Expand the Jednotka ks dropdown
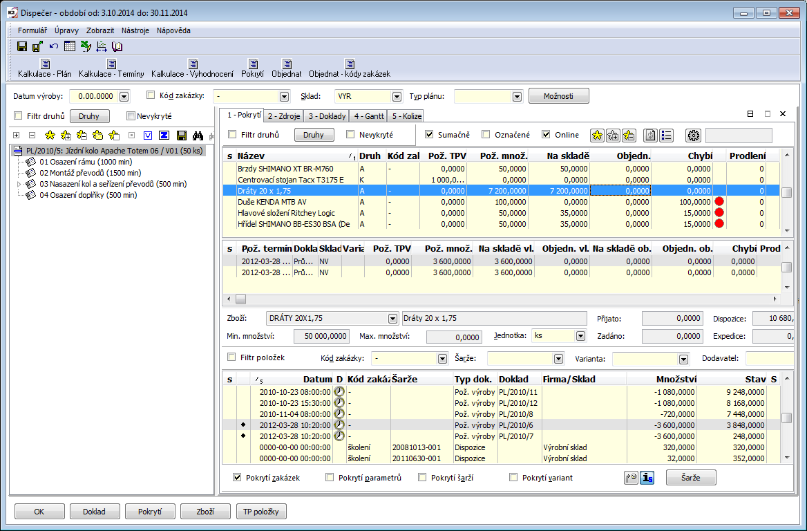Image resolution: width=807 pixels, height=531 pixels. tap(580, 336)
